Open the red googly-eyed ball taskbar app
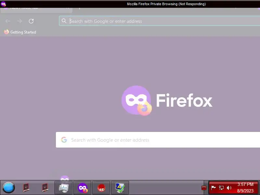 (x=101, y=188)
